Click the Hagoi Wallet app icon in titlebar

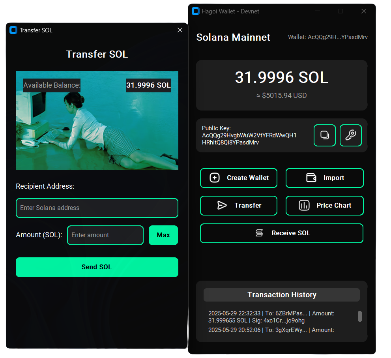(196, 11)
